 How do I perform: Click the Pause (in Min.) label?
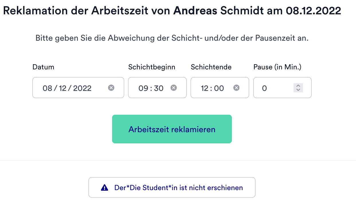[x=277, y=67]
